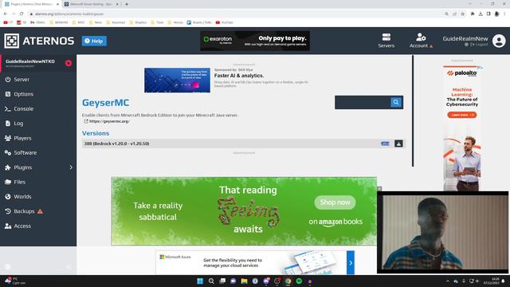Image resolution: width=510 pixels, height=287 pixels.
Task: Click the Aternos logo
Action: coord(39,41)
